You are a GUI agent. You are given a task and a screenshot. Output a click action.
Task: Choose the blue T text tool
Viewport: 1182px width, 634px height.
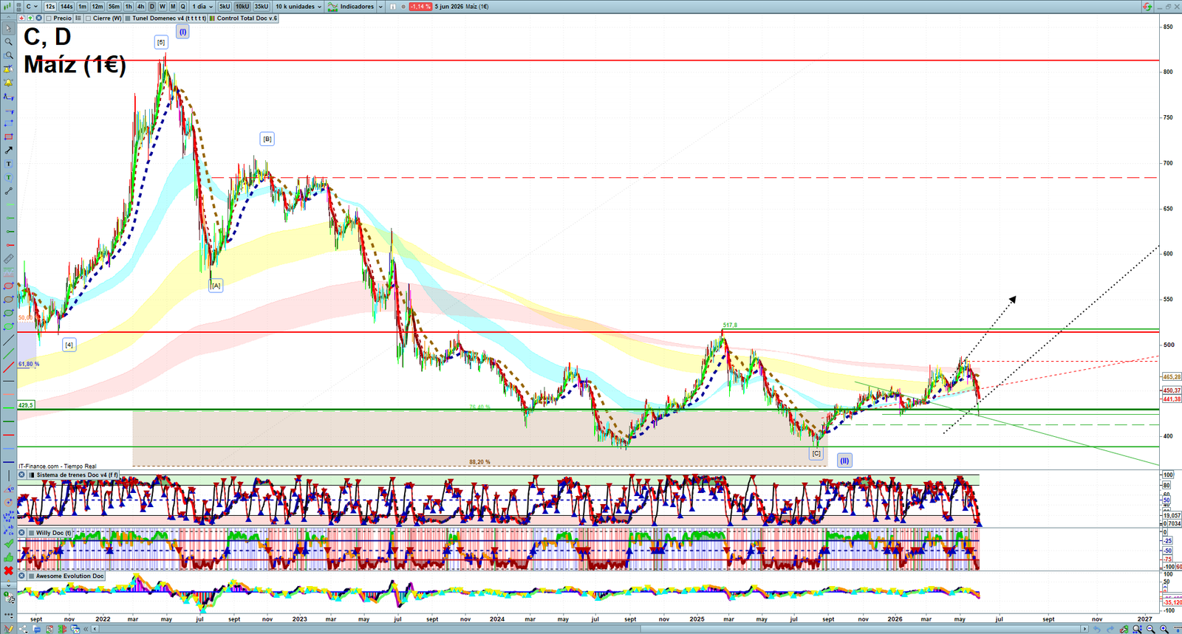point(8,164)
